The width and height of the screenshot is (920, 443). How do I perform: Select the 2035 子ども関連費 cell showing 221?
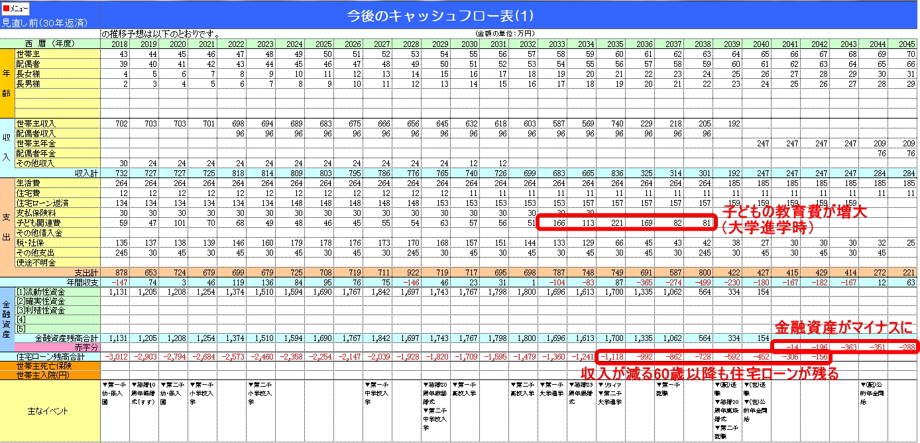[612, 222]
